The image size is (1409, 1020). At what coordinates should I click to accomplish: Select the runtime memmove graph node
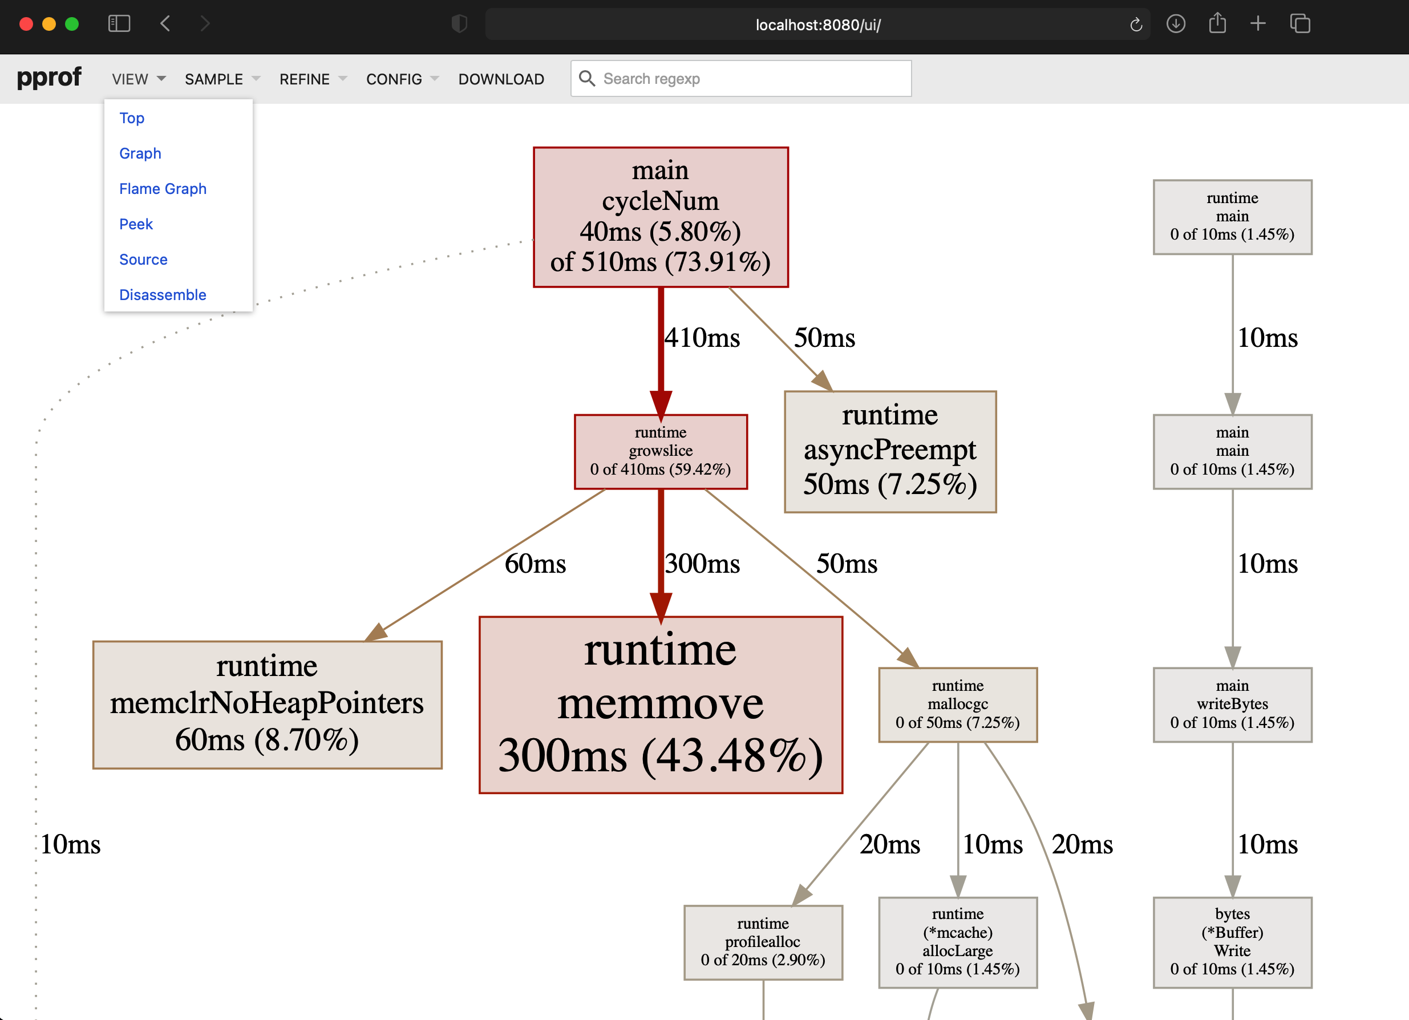click(x=661, y=705)
